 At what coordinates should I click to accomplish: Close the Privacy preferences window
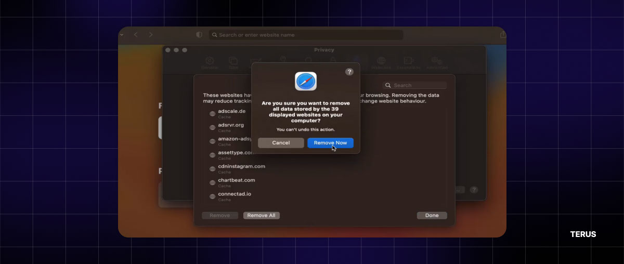coord(168,50)
